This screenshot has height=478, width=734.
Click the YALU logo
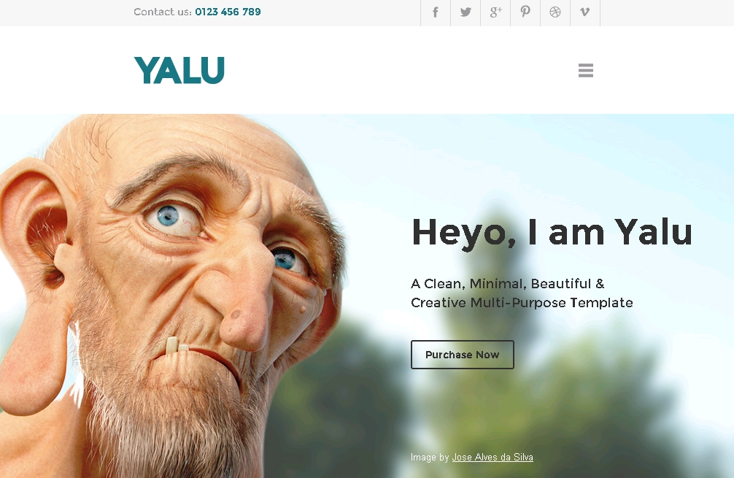point(179,70)
